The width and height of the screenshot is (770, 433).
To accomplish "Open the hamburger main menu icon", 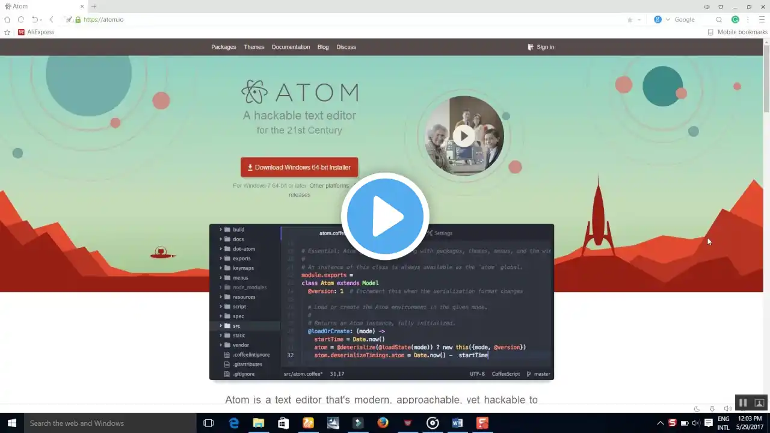I will [760, 19].
